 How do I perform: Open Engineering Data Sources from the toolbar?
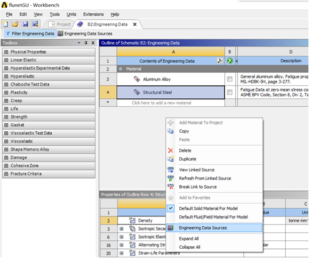tap(85, 34)
